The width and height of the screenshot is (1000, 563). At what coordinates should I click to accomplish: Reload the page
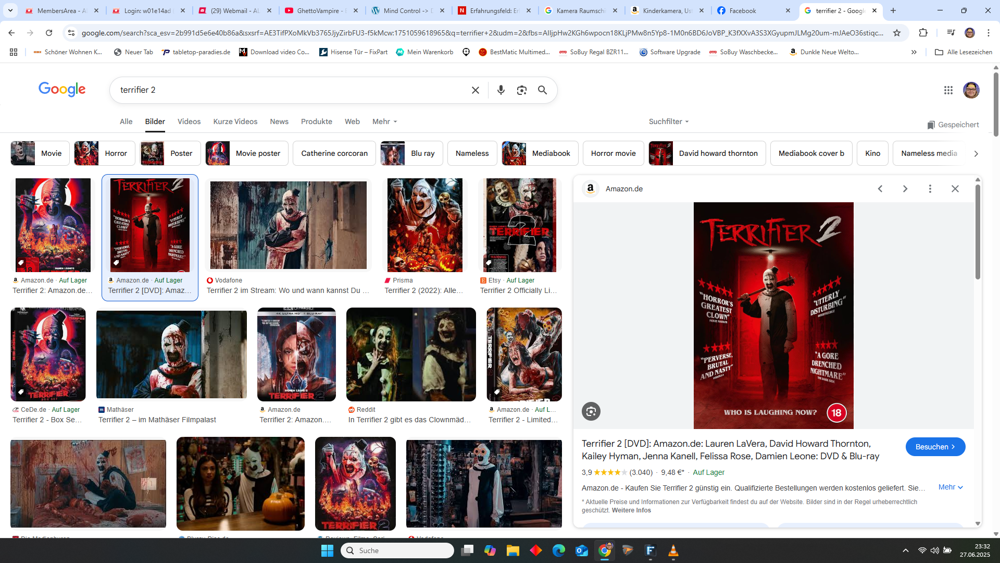coord(49,33)
